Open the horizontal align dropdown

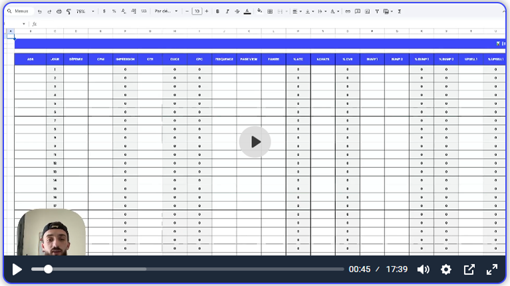click(297, 11)
